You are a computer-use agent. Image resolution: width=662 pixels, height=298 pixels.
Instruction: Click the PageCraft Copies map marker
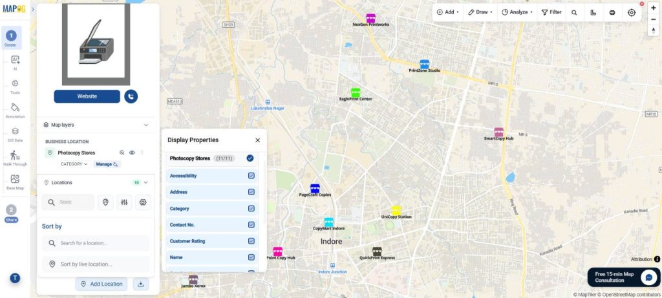coord(315,188)
